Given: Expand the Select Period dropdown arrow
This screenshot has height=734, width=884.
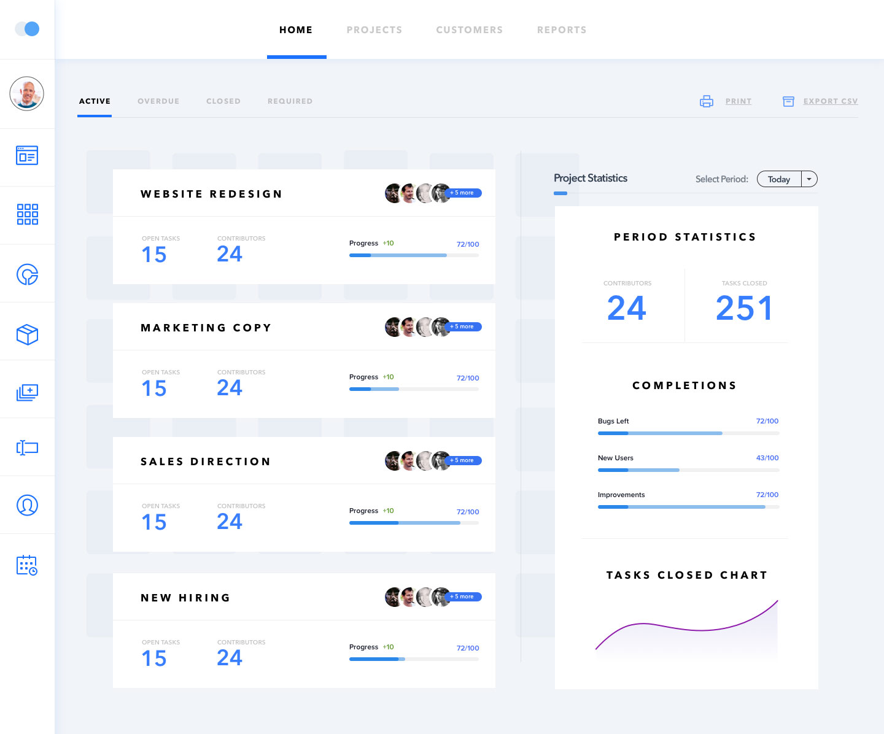Looking at the screenshot, I should (809, 179).
